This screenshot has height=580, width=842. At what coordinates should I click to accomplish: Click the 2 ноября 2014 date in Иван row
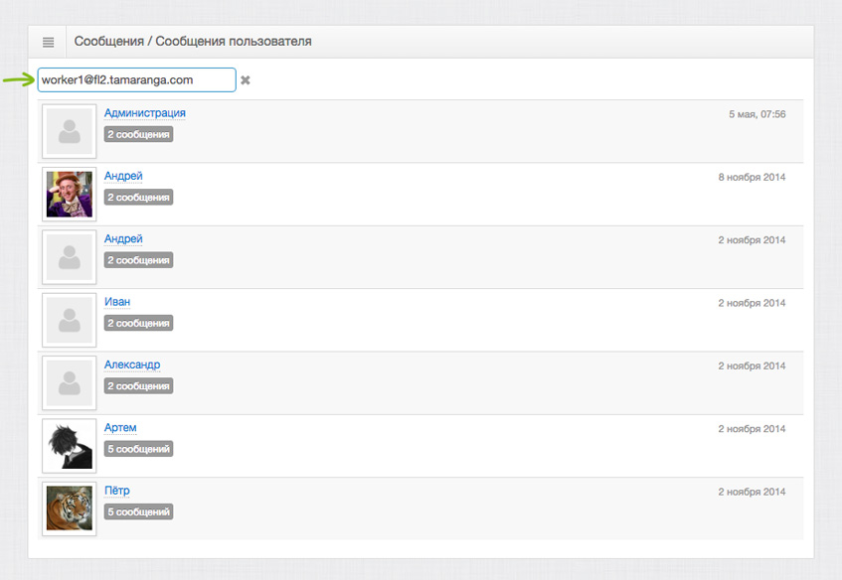(752, 303)
